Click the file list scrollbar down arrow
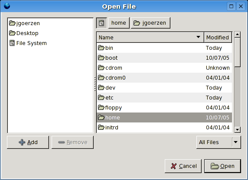This screenshot has width=248, height=180. coord(237,130)
